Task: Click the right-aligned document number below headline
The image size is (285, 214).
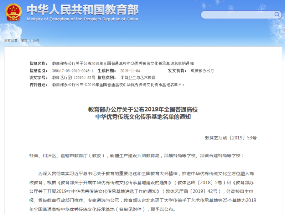Action: pyautogui.click(x=230, y=137)
